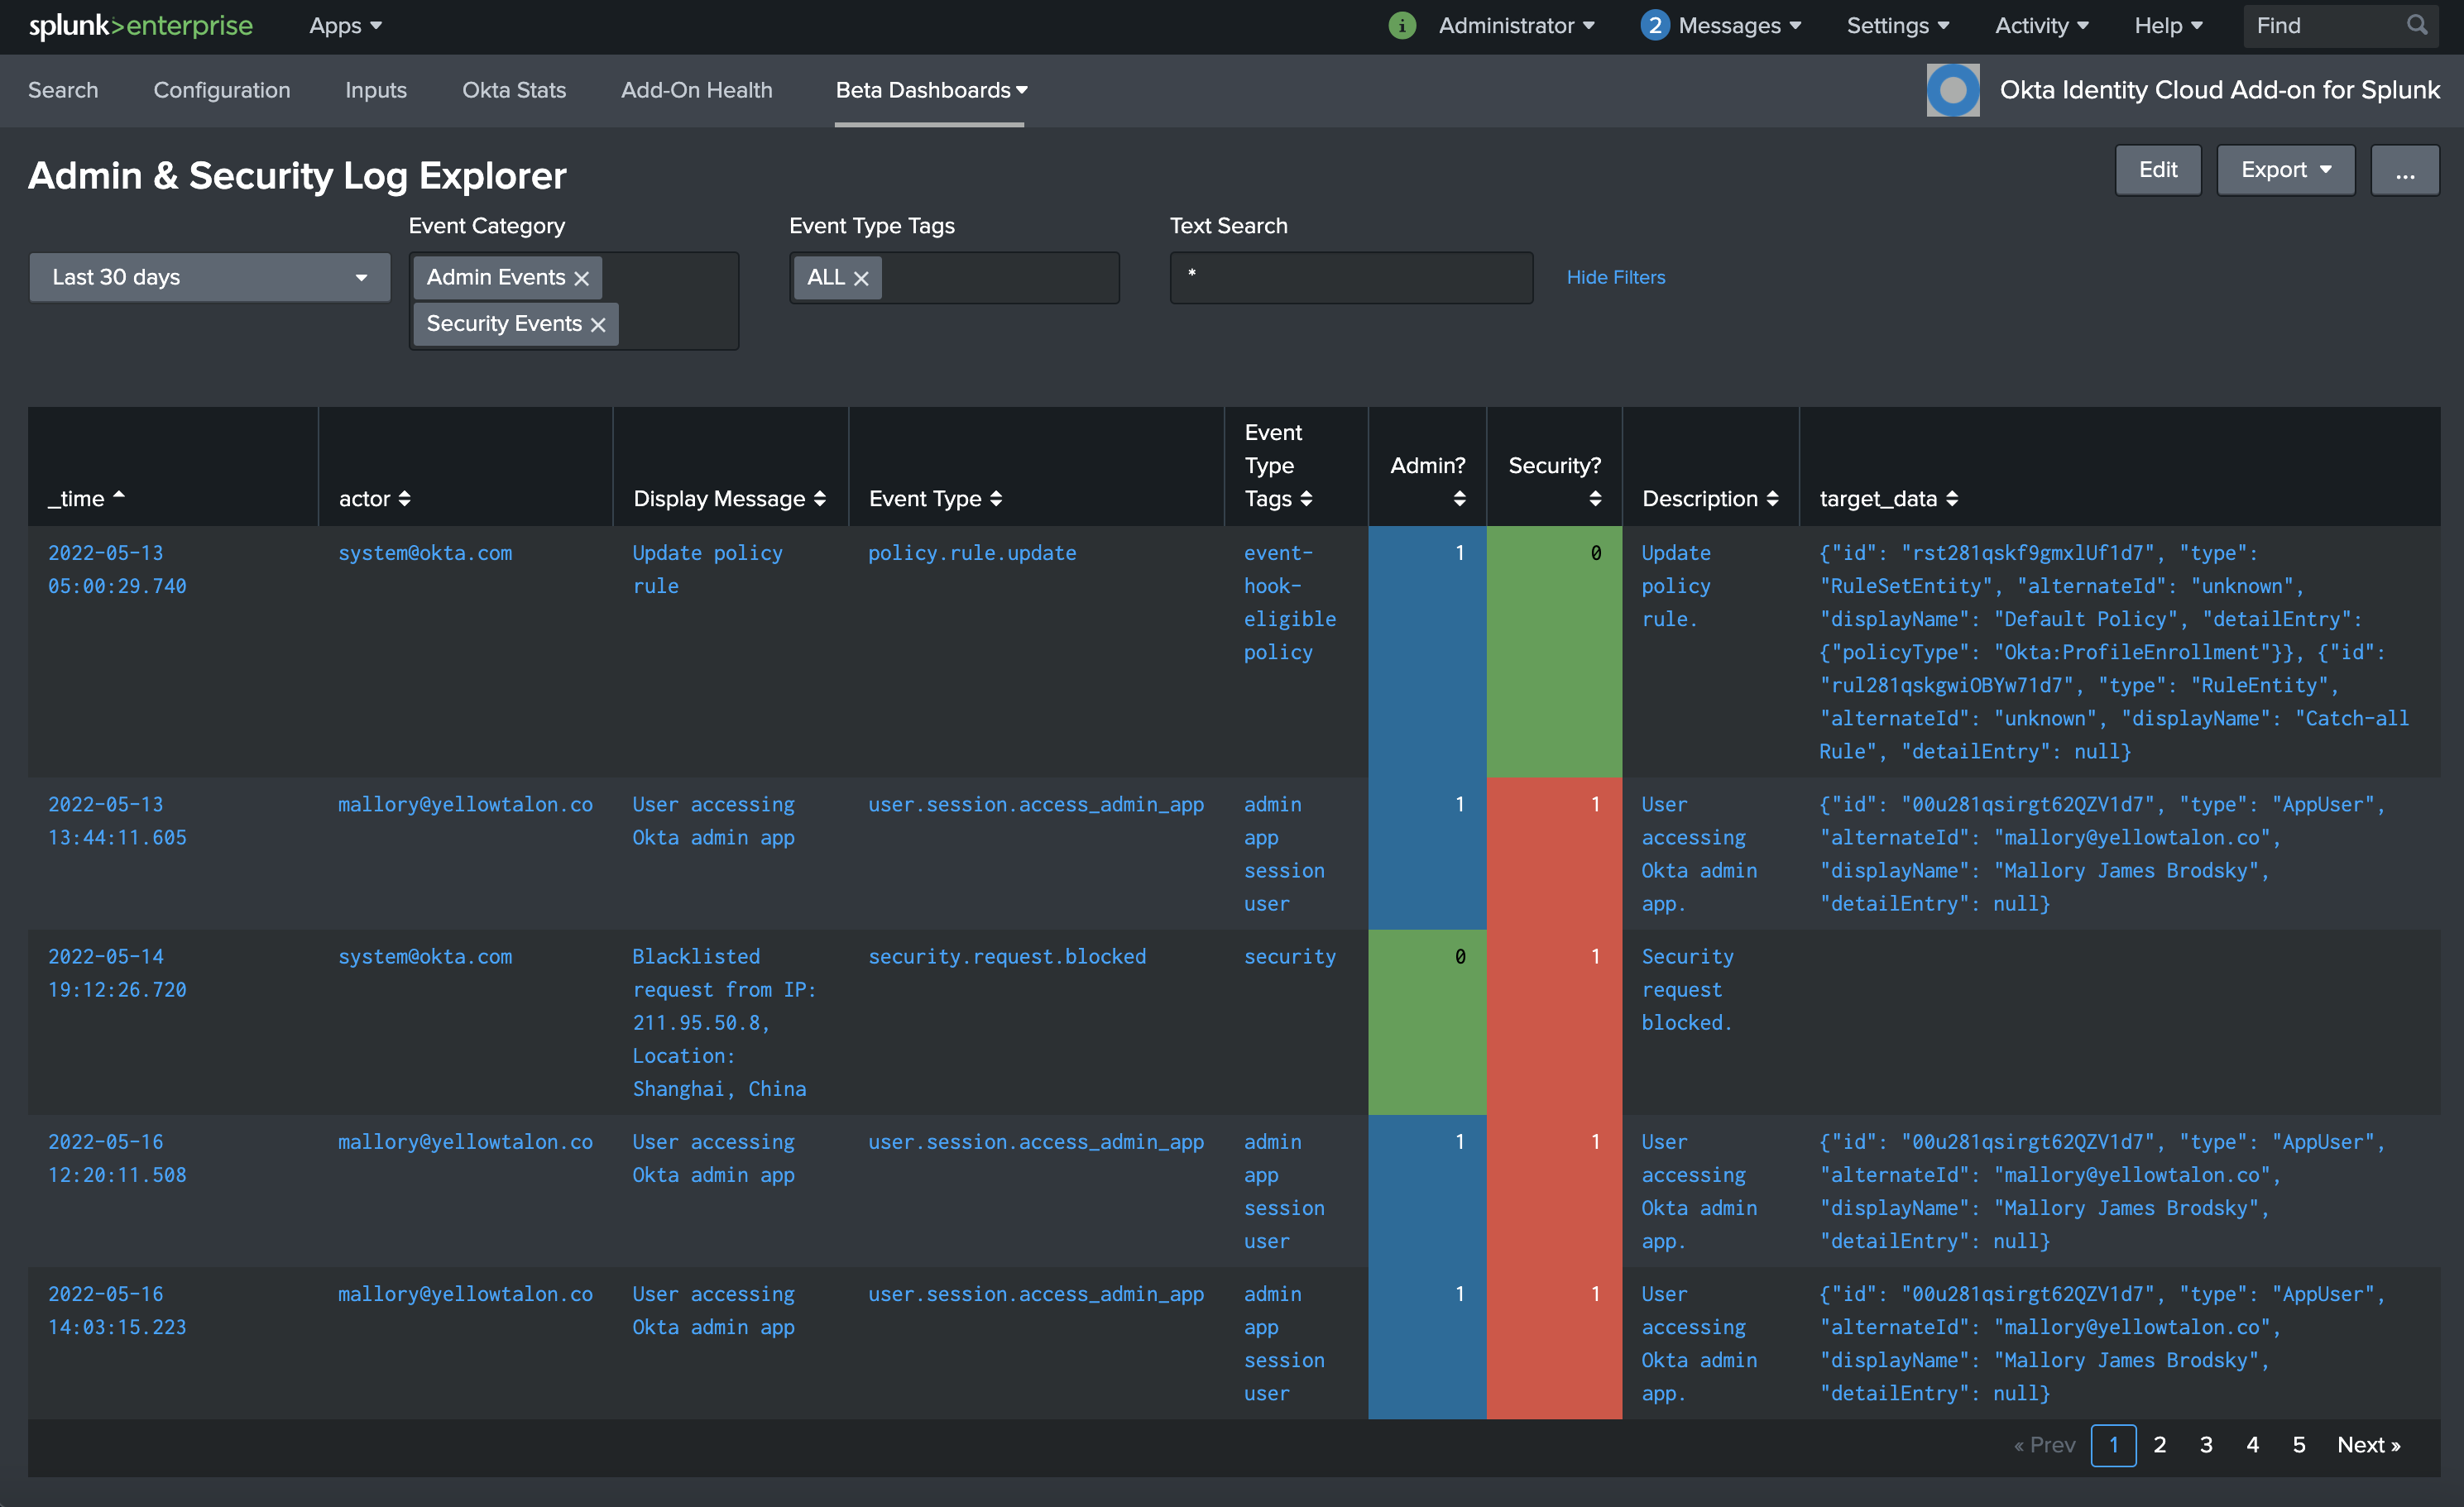
Task: Open the Last 30 days time picker
Action: pyautogui.click(x=209, y=277)
